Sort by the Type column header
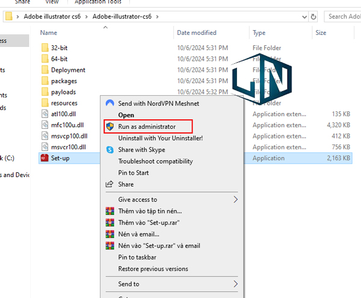This screenshot has width=361, height=298. 259,33
